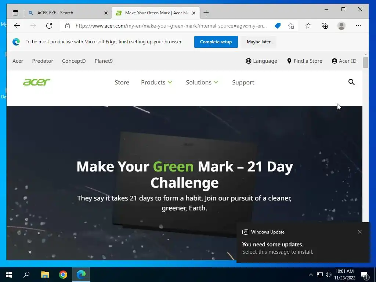Launch Google Chrome from the taskbar

[63, 275]
